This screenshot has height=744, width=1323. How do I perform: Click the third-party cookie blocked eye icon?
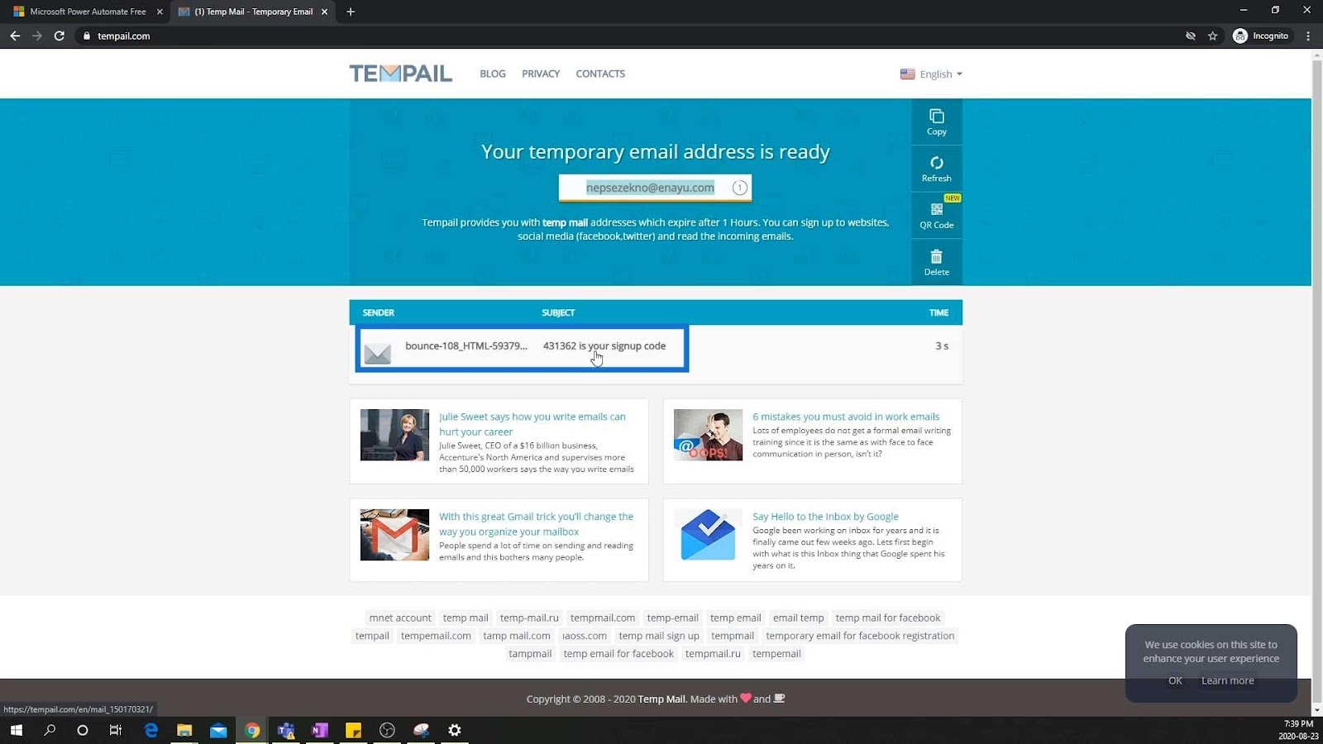point(1191,36)
